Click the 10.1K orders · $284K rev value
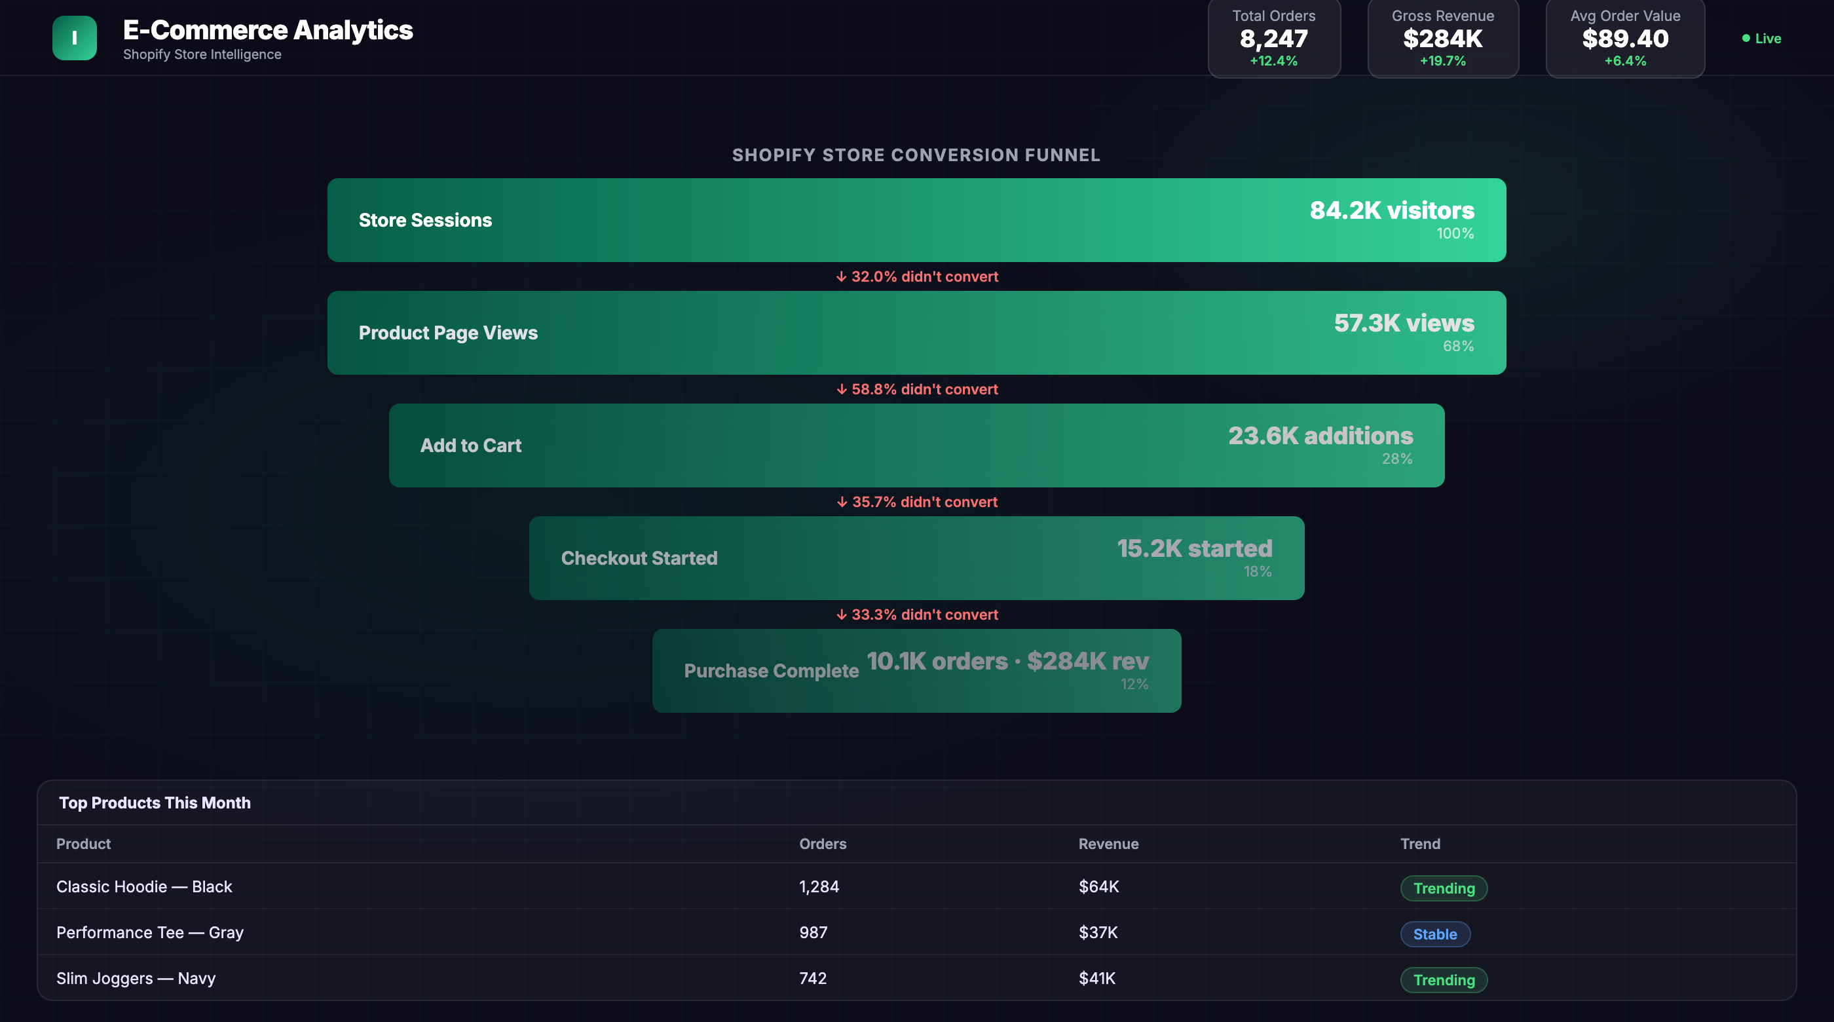This screenshot has height=1022, width=1834. (x=1007, y=660)
